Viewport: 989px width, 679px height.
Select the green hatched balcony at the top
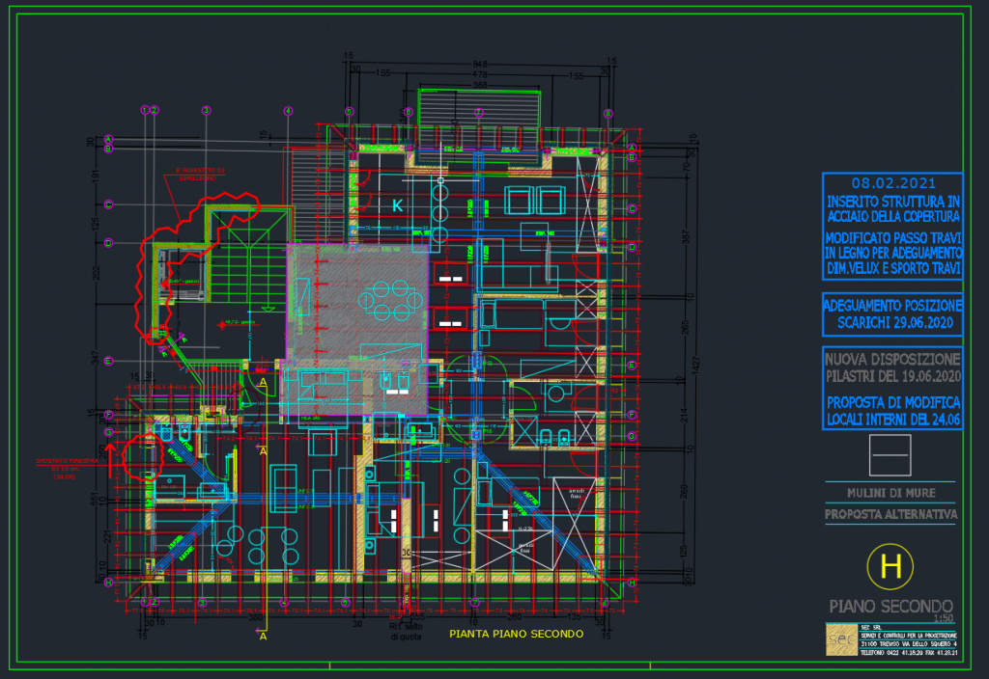(x=478, y=116)
